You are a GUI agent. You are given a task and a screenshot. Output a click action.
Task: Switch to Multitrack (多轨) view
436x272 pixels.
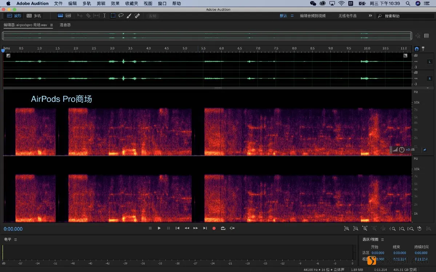coord(34,16)
